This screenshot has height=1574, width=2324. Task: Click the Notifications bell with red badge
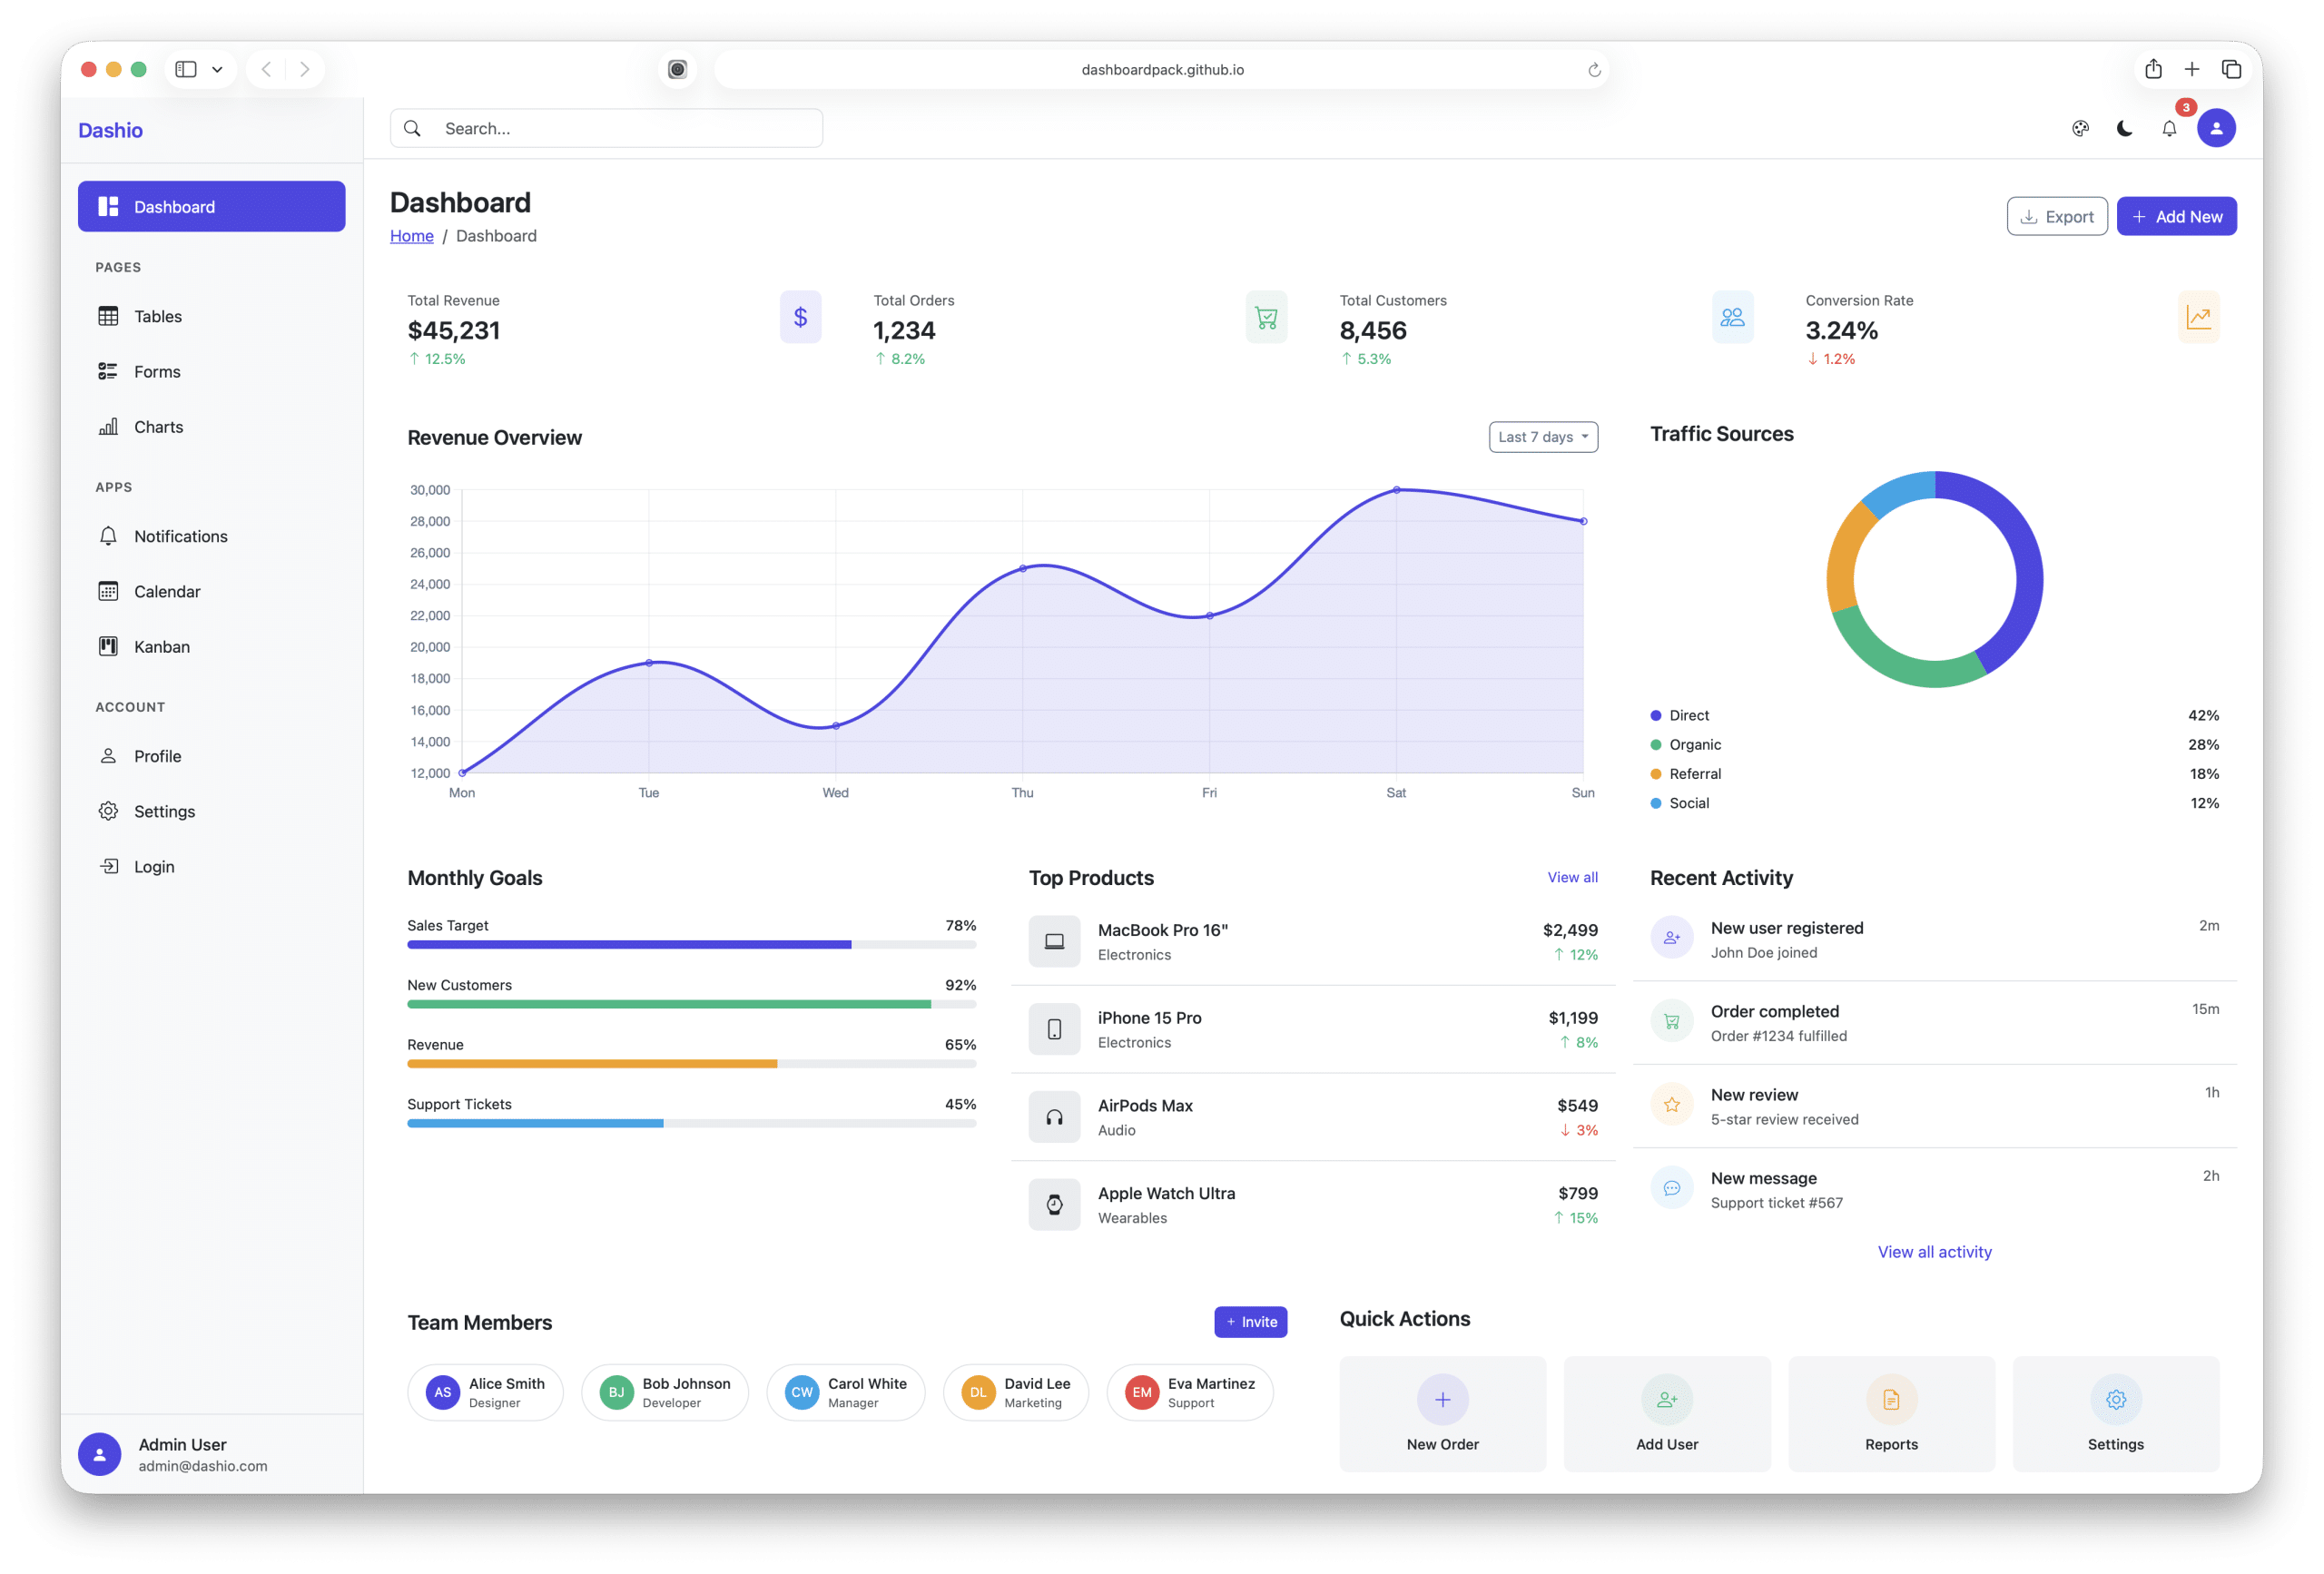2169,128
